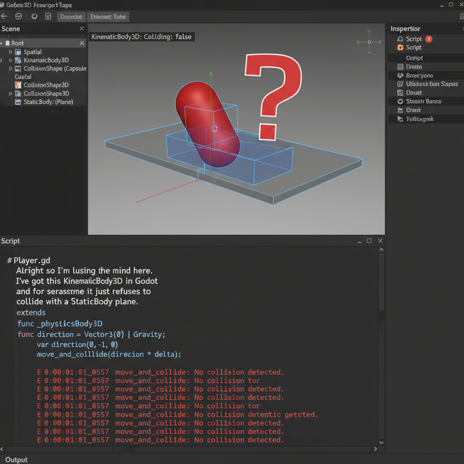Image resolution: width=464 pixels, height=464 pixels.
Task: Click the script scrollbar down arrow
Action: [x=382, y=442]
